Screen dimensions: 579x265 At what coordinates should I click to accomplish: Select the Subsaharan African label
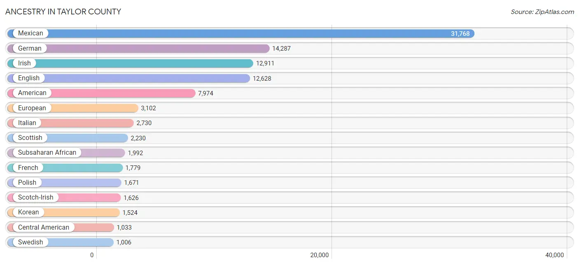point(47,152)
